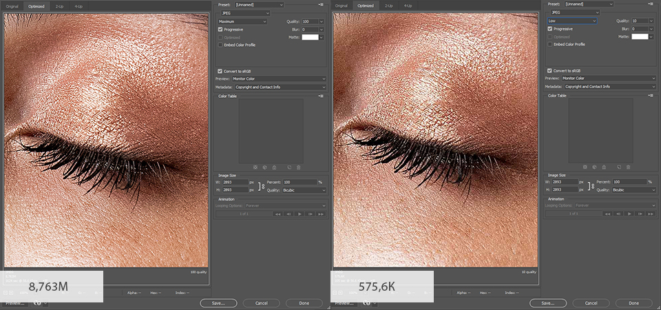Viewport: 661px width, 310px height.
Task: Toggle Progressive checkbox in right dialog
Action: pos(549,29)
